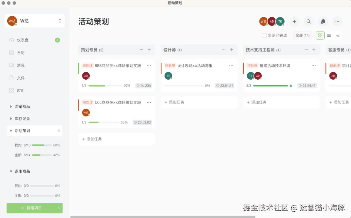Expand the 滞销商品 project section
Screen dimensions: 351x218
click(x=11, y=106)
